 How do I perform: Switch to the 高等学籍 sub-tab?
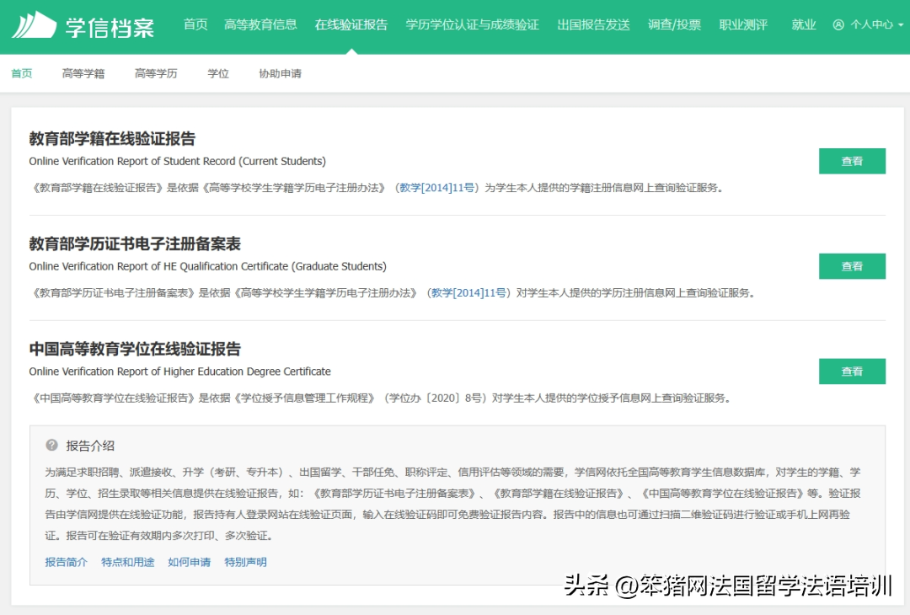pyautogui.click(x=83, y=73)
